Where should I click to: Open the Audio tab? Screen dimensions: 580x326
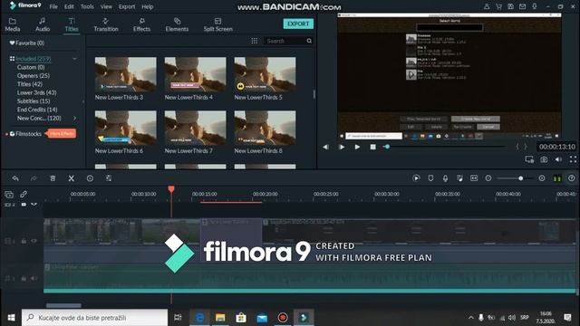coord(43,24)
